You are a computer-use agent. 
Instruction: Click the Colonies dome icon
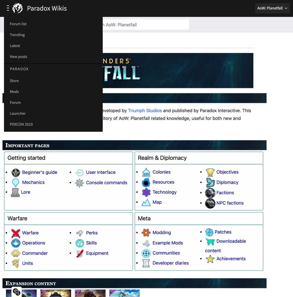(146, 172)
